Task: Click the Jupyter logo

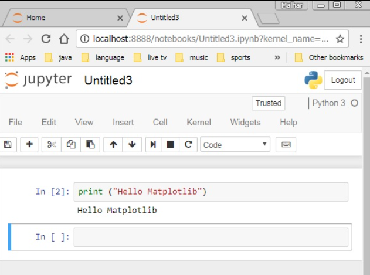Action: 38,80
